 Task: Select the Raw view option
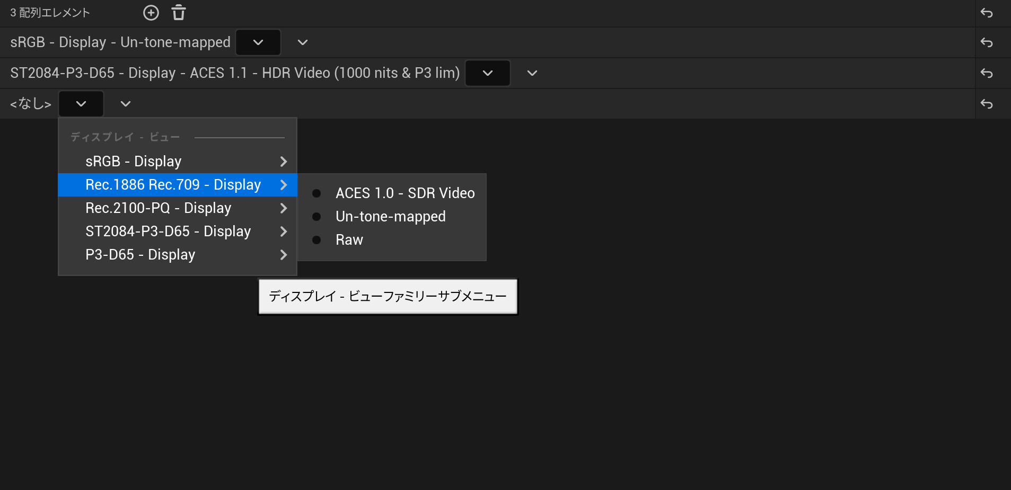(x=349, y=240)
